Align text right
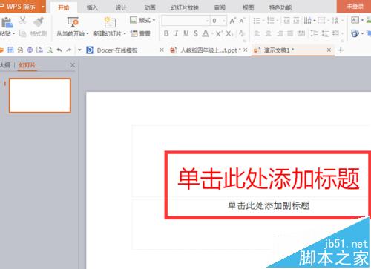The width and height of the screenshot is (371, 269). click(280, 33)
